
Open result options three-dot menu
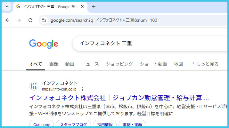tap(83, 89)
